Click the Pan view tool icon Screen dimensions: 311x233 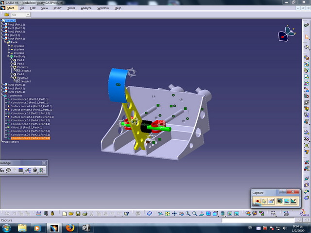tap(174, 214)
